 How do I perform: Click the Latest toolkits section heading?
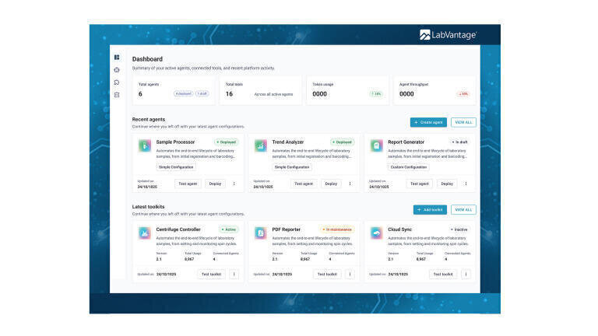point(149,207)
